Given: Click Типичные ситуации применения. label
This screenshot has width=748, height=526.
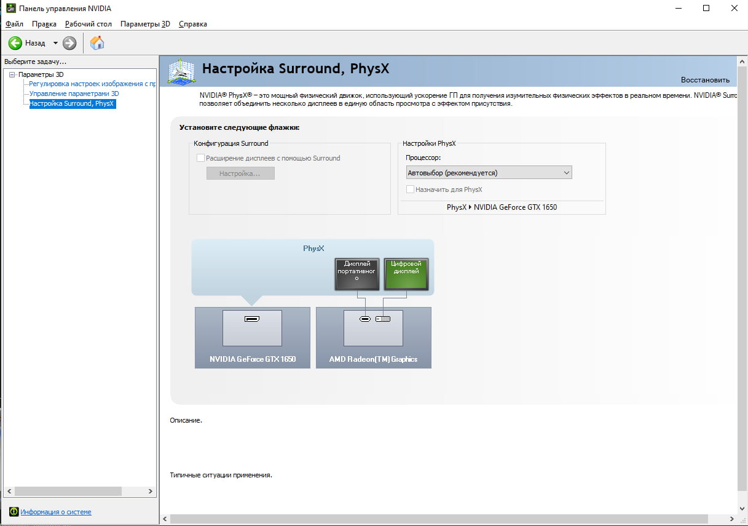Looking at the screenshot, I should click(x=221, y=475).
